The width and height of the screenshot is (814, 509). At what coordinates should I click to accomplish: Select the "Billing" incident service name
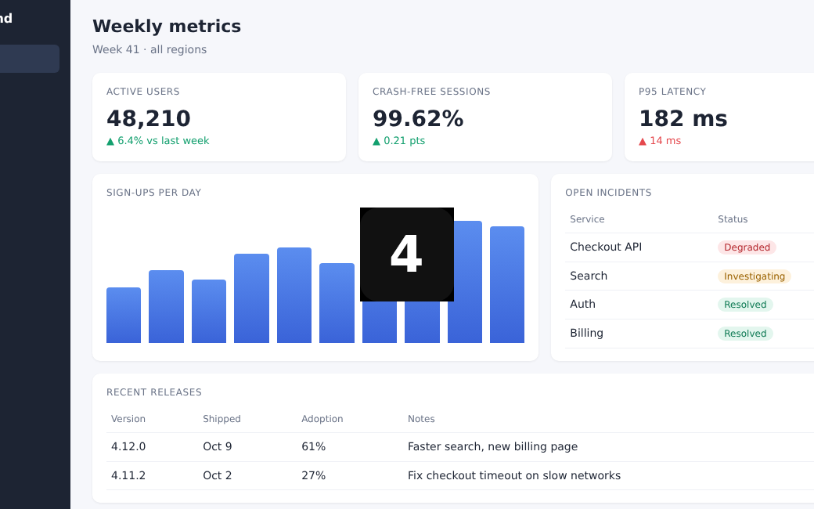click(x=586, y=333)
